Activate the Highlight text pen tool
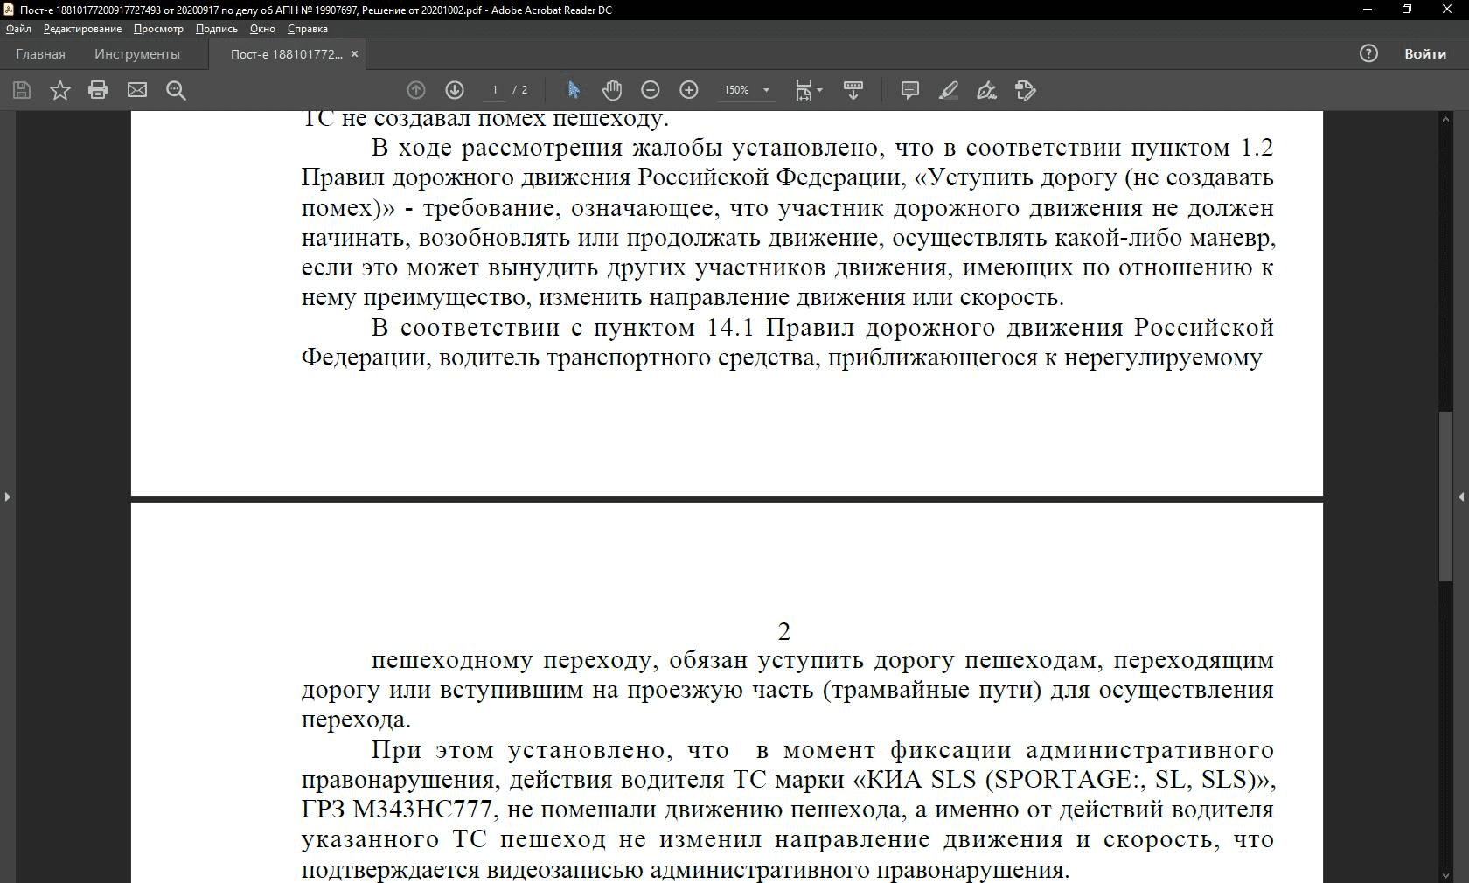1469x883 pixels. 948,90
